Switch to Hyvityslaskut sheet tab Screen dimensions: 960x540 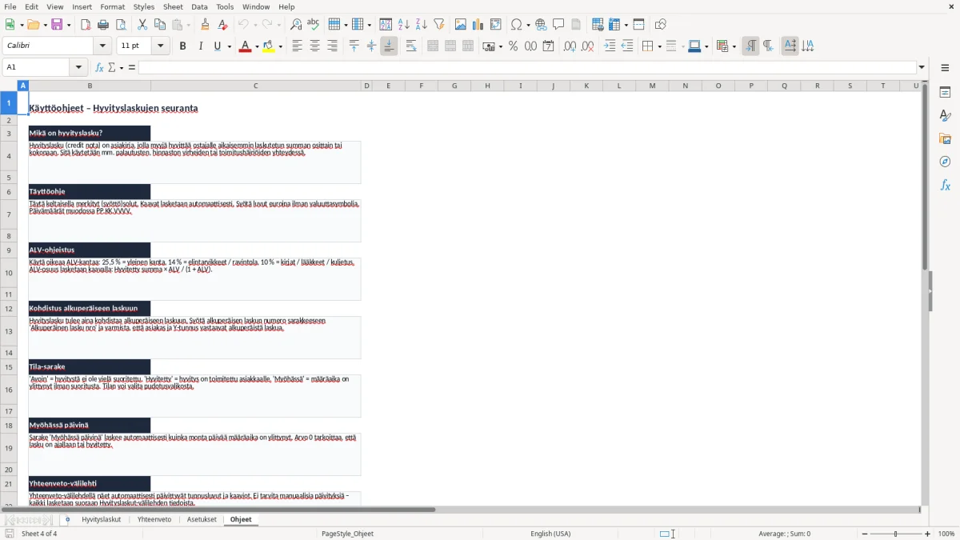102,519
